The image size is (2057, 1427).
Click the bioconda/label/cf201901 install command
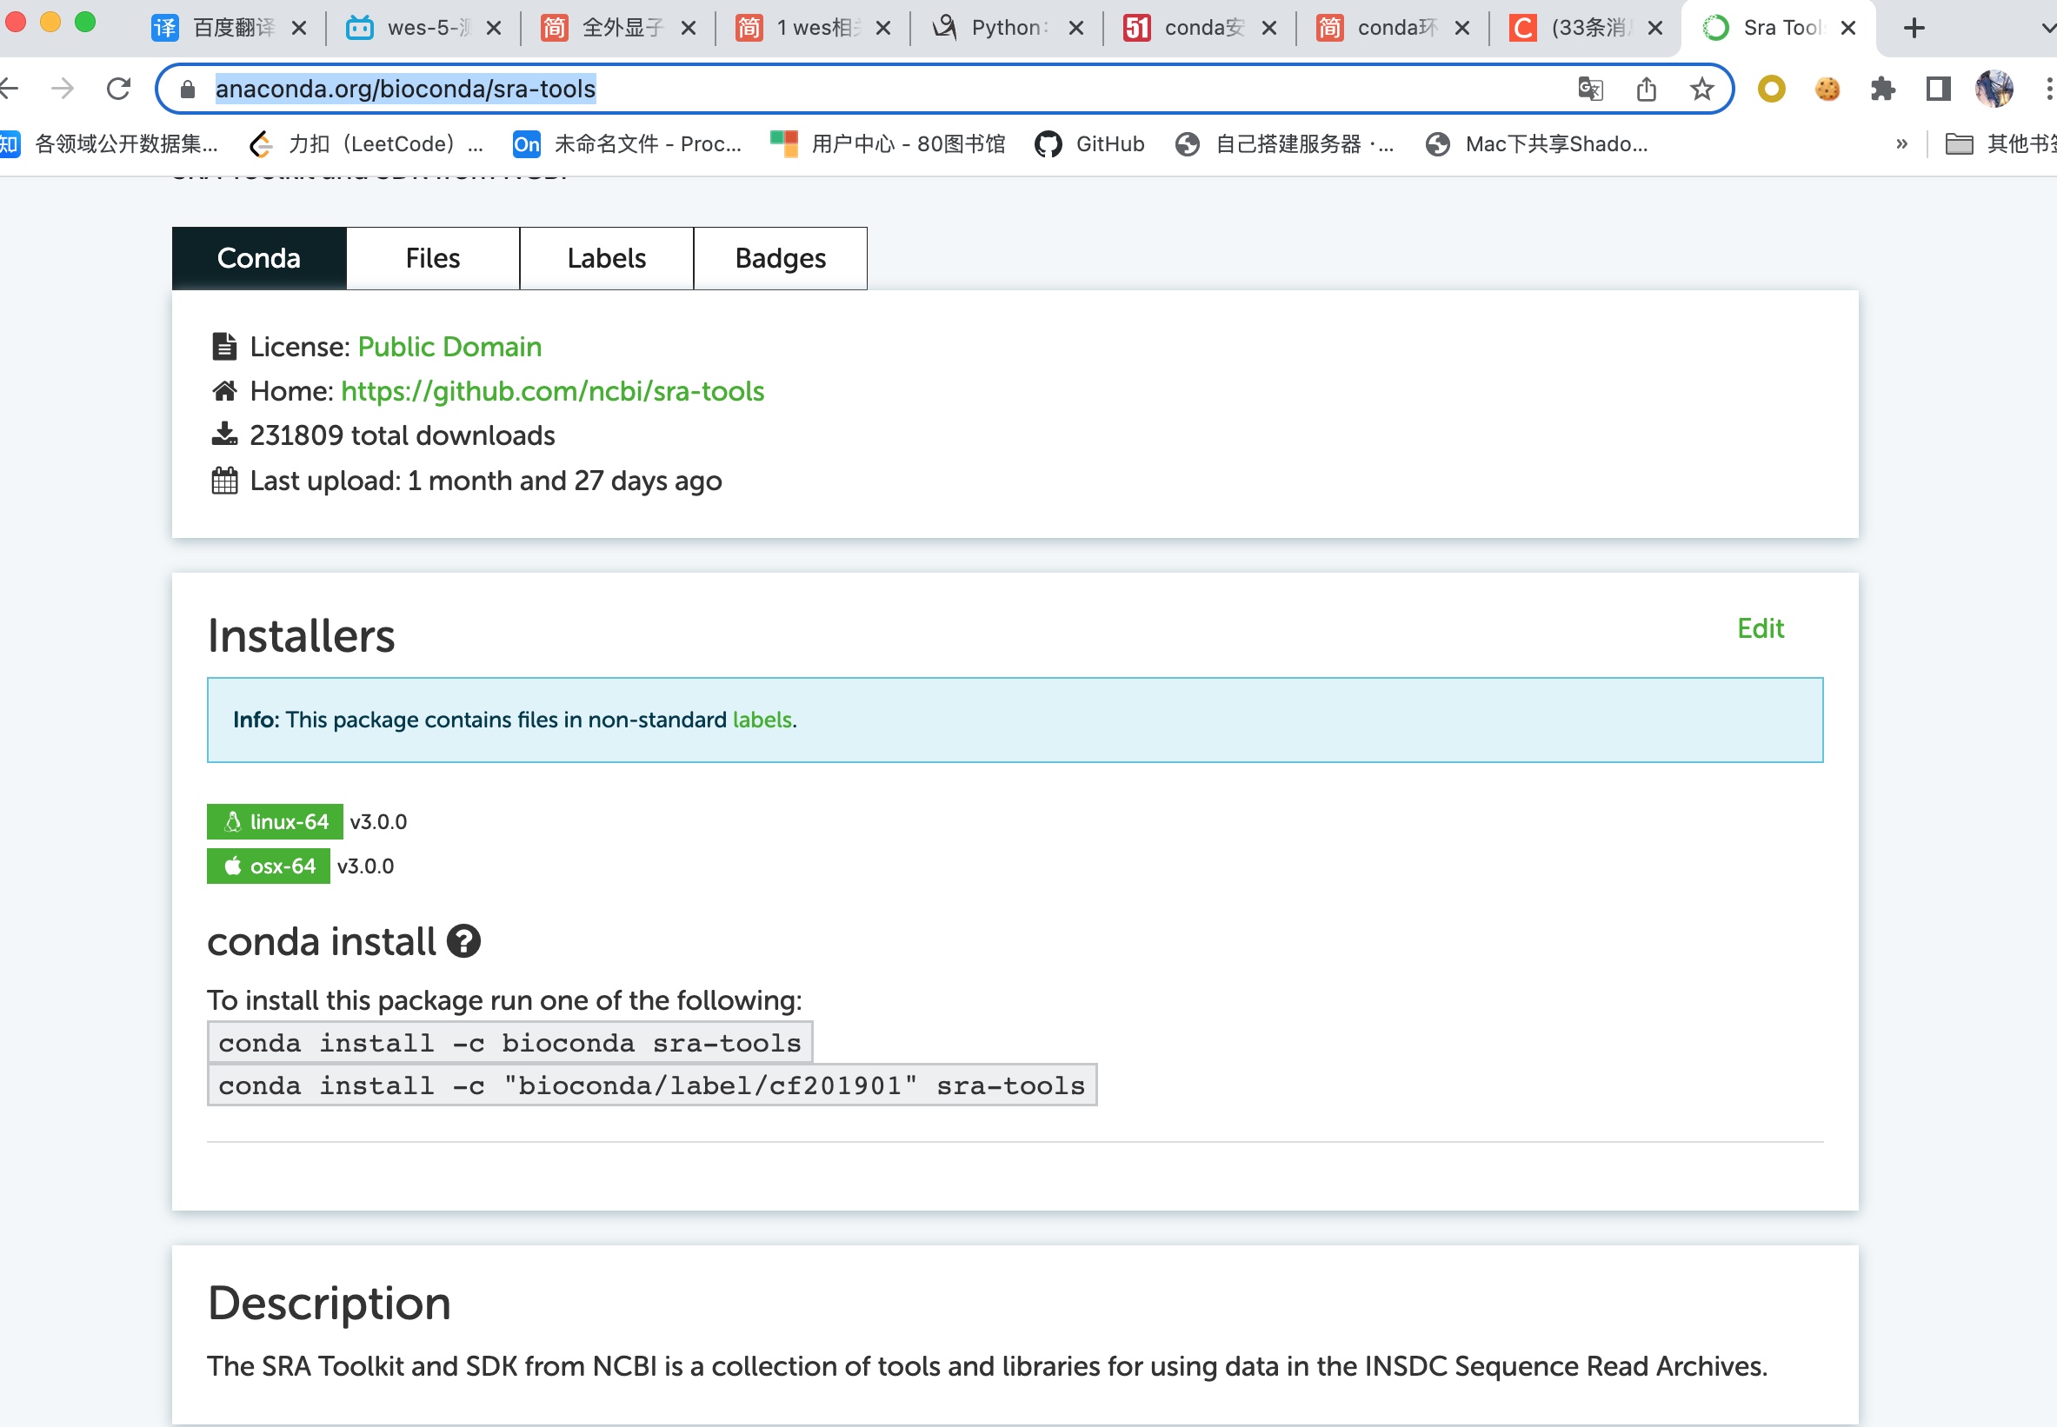click(x=652, y=1085)
